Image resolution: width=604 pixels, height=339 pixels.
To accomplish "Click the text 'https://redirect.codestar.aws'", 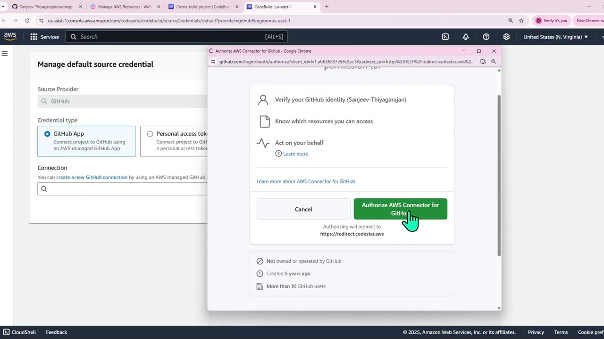I will point(352,234).
